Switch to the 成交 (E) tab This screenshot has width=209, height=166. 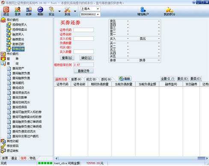[x=91, y=79]
